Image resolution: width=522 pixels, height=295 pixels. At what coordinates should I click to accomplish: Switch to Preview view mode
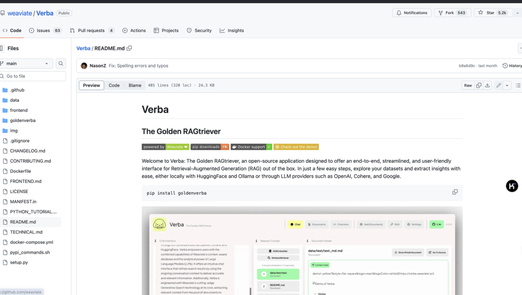click(x=91, y=85)
